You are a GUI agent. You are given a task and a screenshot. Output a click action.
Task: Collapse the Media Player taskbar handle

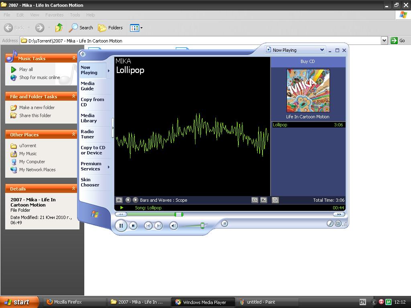[x=113, y=128]
